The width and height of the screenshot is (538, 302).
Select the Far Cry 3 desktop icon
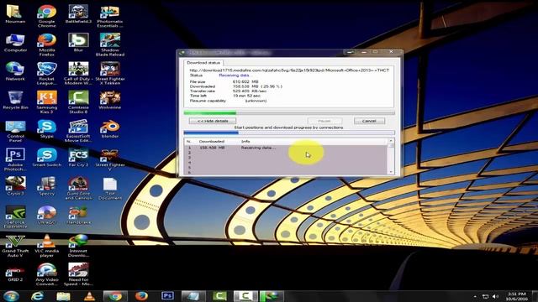tap(78, 157)
